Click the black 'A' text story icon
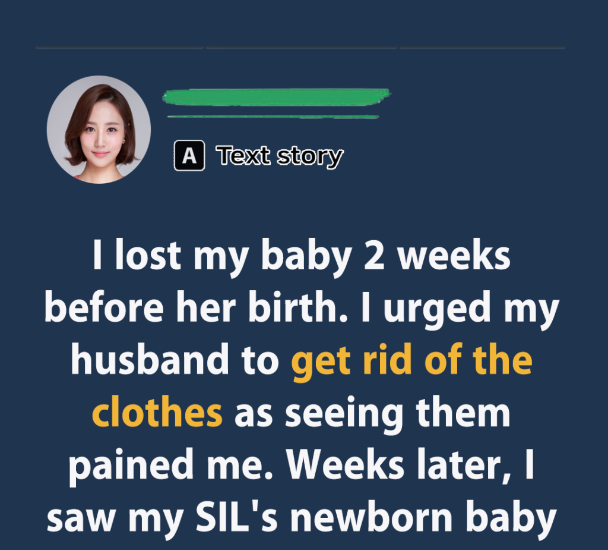 pos(189,156)
